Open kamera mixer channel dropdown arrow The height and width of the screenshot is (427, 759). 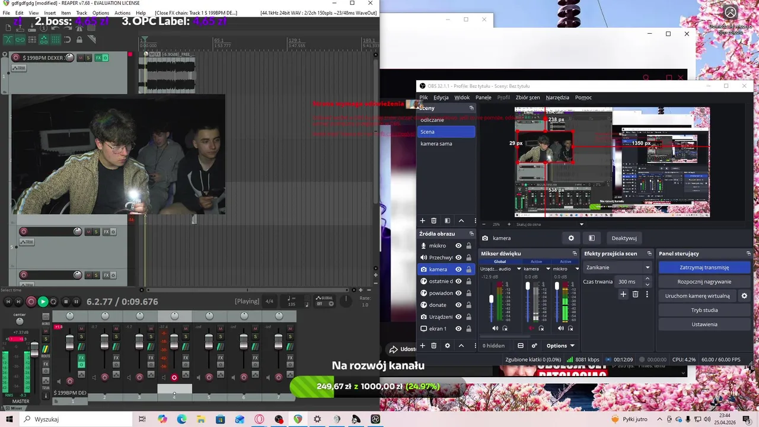pos(548,269)
